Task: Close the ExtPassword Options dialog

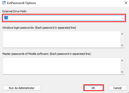Action: tap(126, 3)
